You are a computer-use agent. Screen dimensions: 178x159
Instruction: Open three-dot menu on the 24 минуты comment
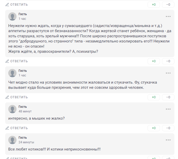pyautogui.click(x=168, y=140)
